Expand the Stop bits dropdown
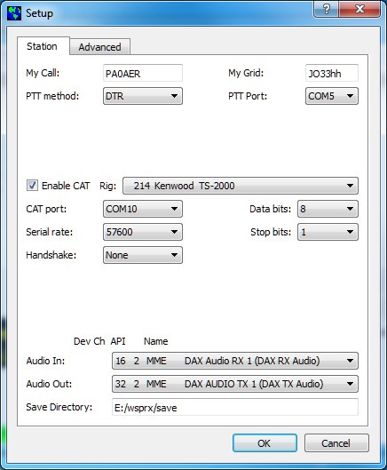Viewport: 387px width, 470px height. pos(328,232)
